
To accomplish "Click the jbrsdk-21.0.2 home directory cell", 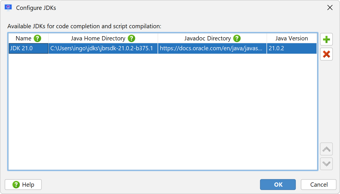I will (x=102, y=48).
